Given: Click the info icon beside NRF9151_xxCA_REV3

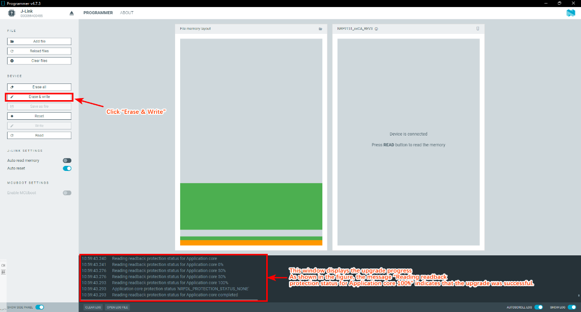Looking at the screenshot, I should coord(377,29).
